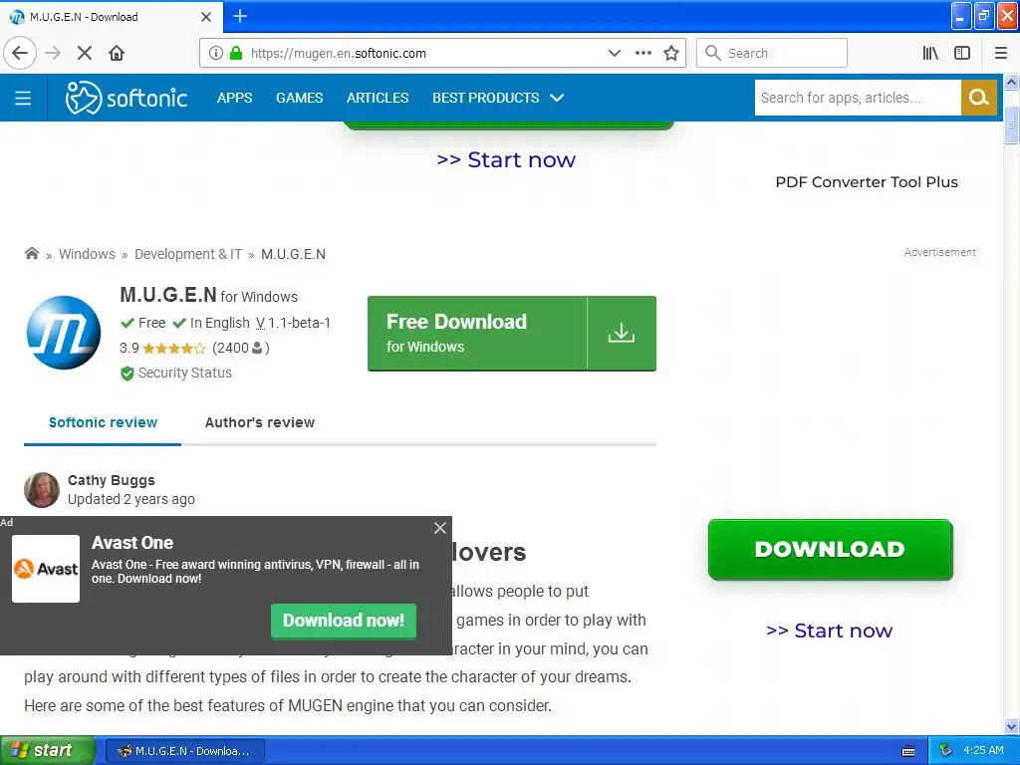Bookmark this page with the star icon

click(x=671, y=53)
